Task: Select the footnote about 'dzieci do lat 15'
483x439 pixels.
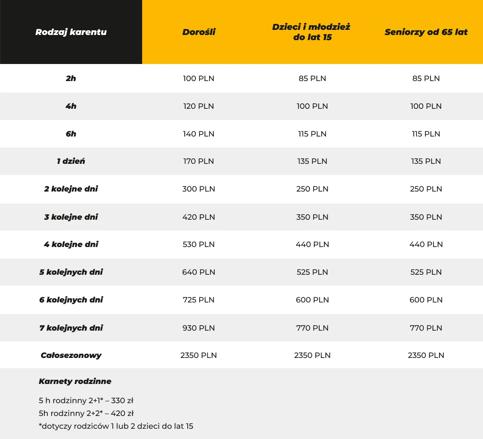Action: tap(116, 426)
